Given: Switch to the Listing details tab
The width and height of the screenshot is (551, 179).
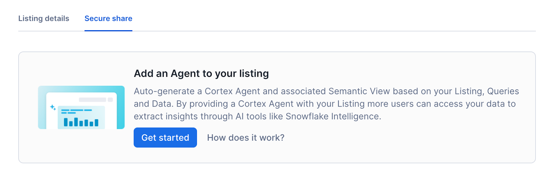Looking at the screenshot, I should (x=44, y=19).
